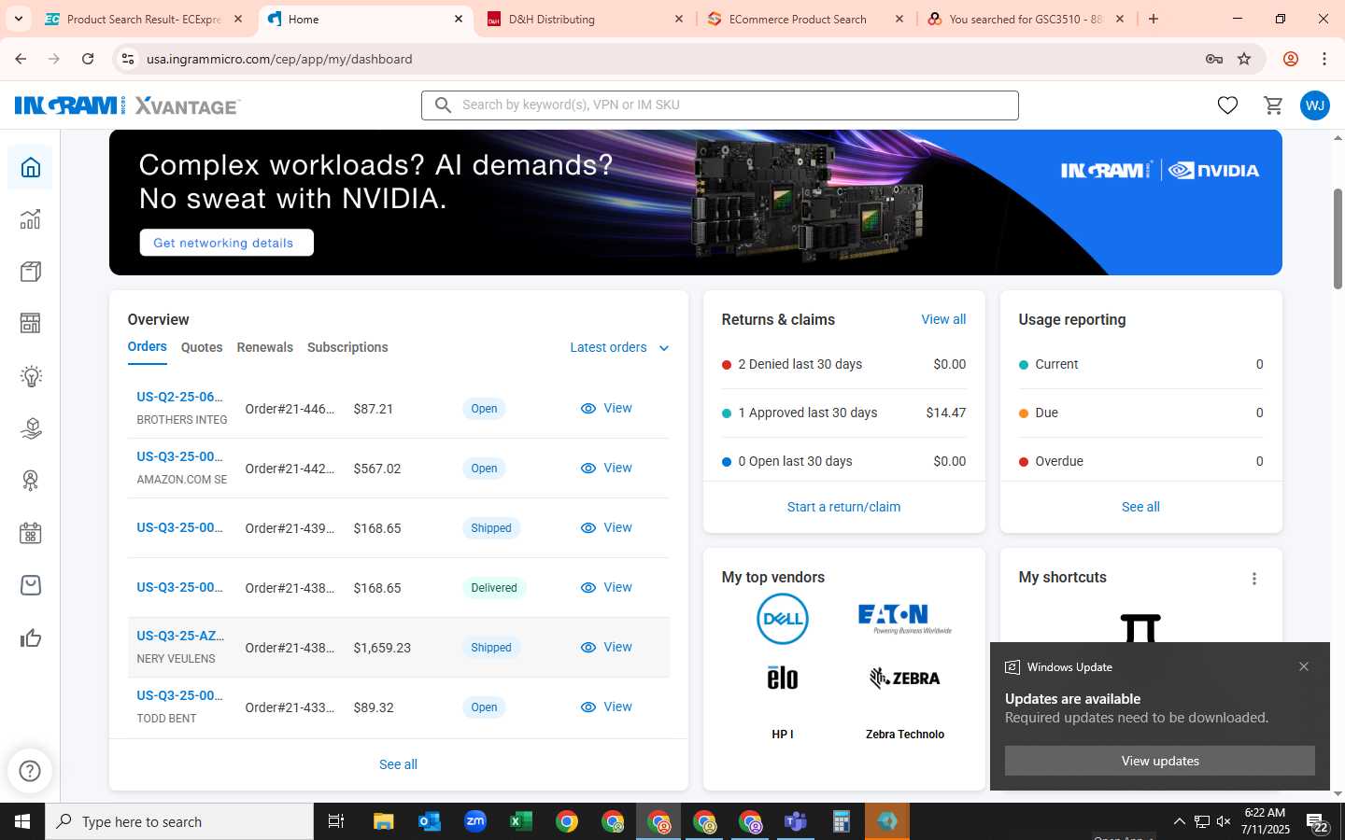Select the Eaton vendor logo
Image resolution: width=1345 pixels, height=840 pixels.
904,618
